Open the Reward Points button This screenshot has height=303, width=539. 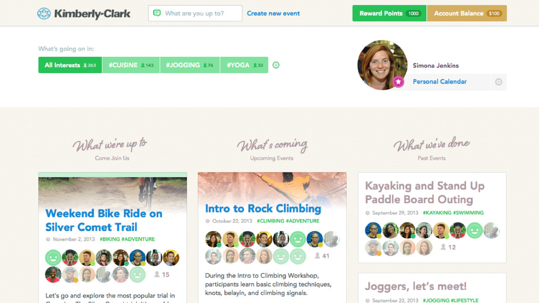pyautogui.click(x=389, y=13)
